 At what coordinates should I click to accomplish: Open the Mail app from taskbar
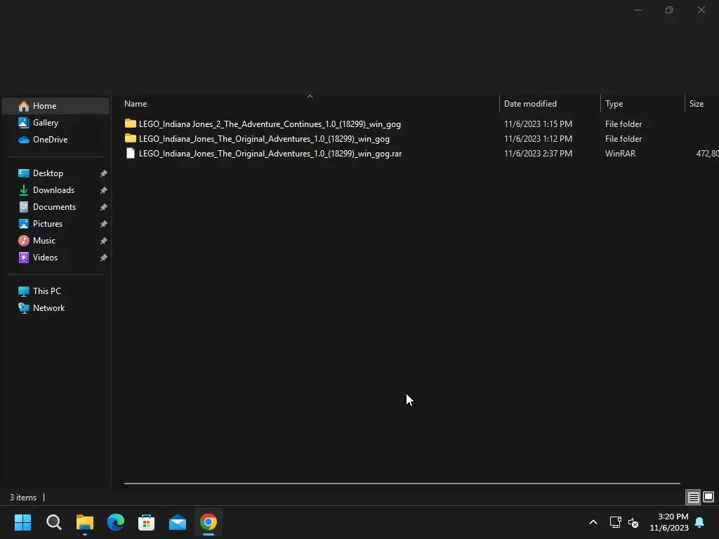point(178,522)
